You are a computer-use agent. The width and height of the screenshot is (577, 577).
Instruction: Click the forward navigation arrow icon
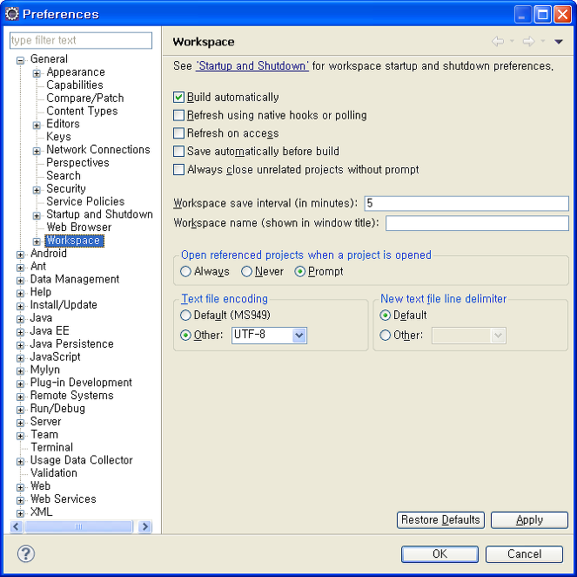[528, 41]
